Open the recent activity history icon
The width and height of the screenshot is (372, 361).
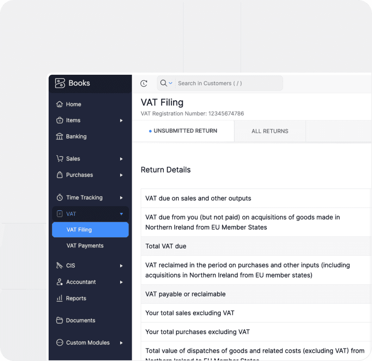coord(144,84)
